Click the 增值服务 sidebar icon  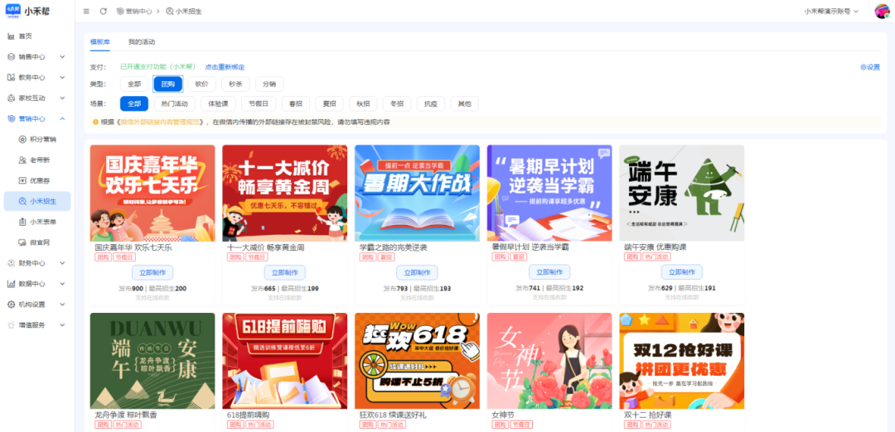coord(11,325)
